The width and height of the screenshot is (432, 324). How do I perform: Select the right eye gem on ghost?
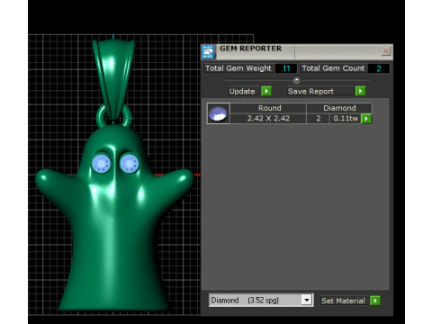tap(130, 164)
